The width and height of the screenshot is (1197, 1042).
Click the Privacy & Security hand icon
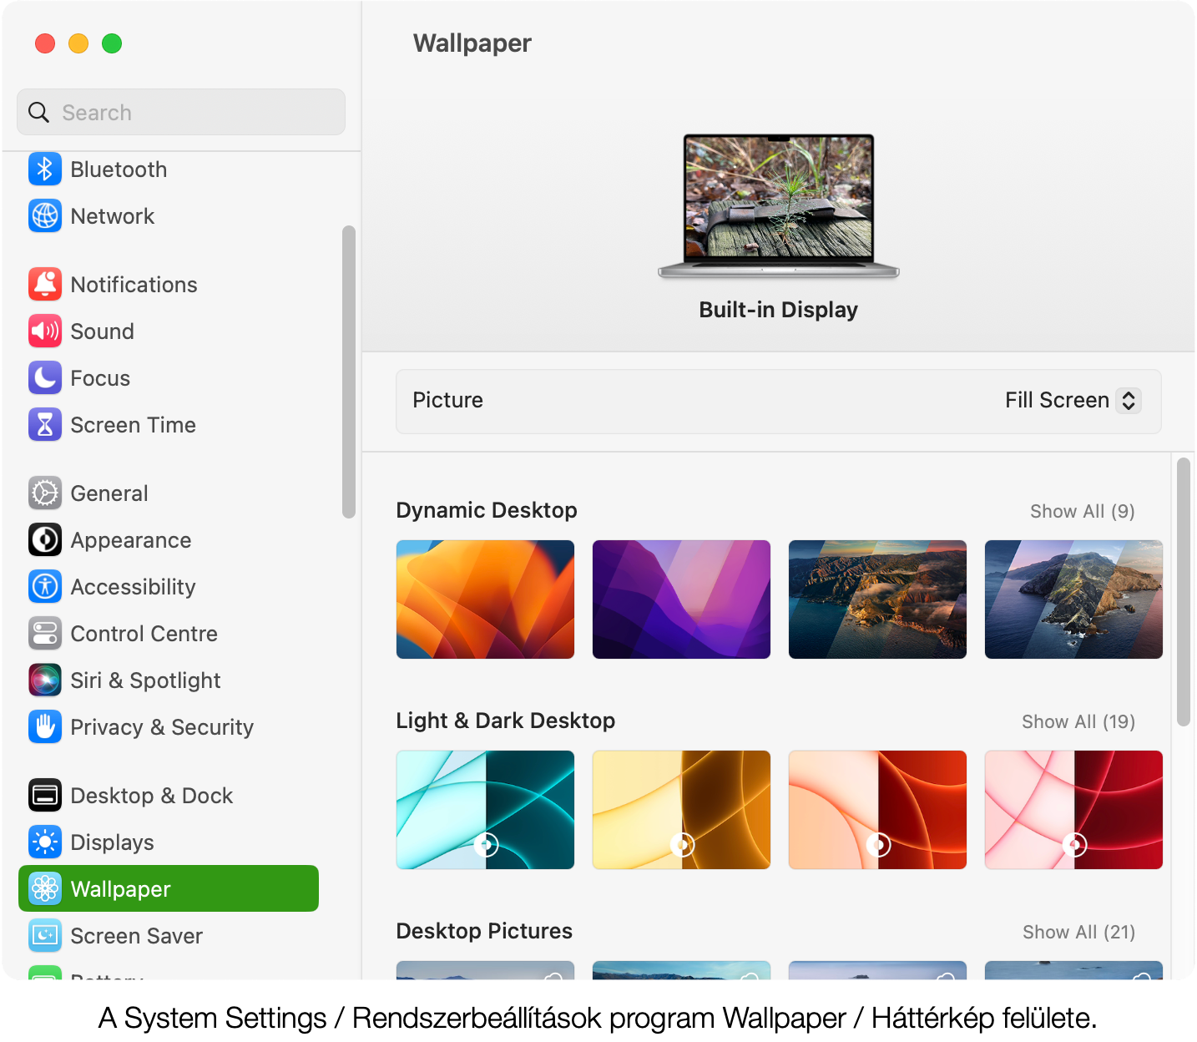(45, 726)
